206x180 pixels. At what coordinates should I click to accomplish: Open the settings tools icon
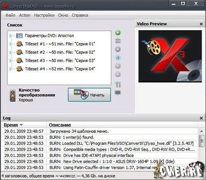(118, 84)
